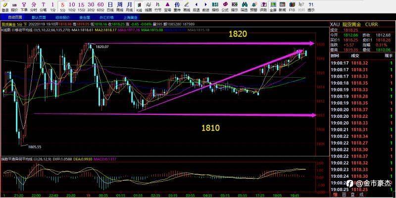Image resolution: width=396 pixels, height=198 pixels.
Task: Choose the 线图 line chart type
Action: click(148, 7)
